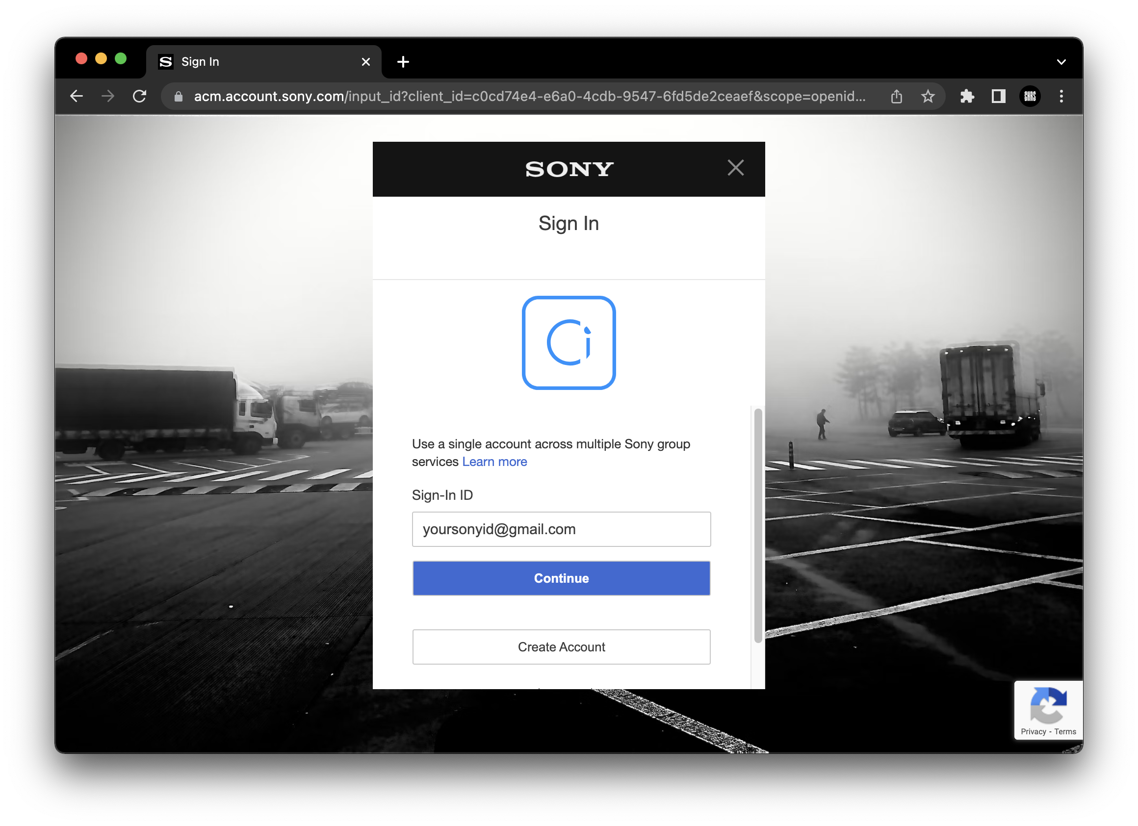View site info via lock icon

point(178,96)
